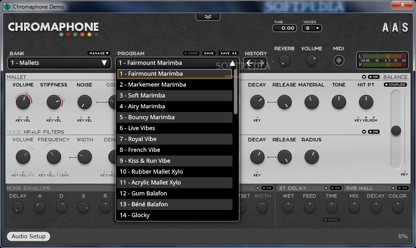The height and width of the screenshot is (248, 416).
Task: Toggle the COMP compressor button
Action: point(191,53)
